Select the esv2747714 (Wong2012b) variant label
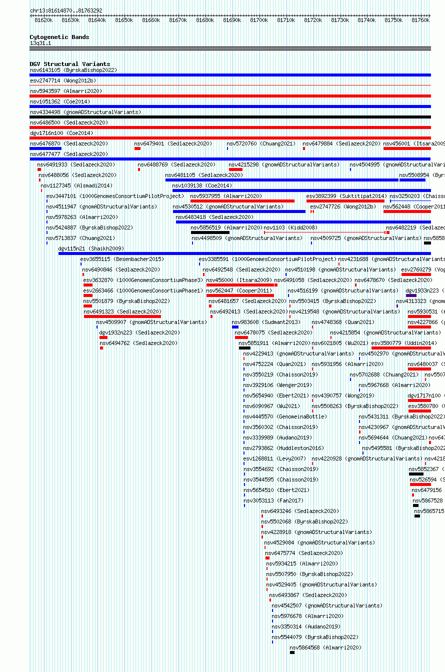The image size is (445, 672). [x=63, y=80]
